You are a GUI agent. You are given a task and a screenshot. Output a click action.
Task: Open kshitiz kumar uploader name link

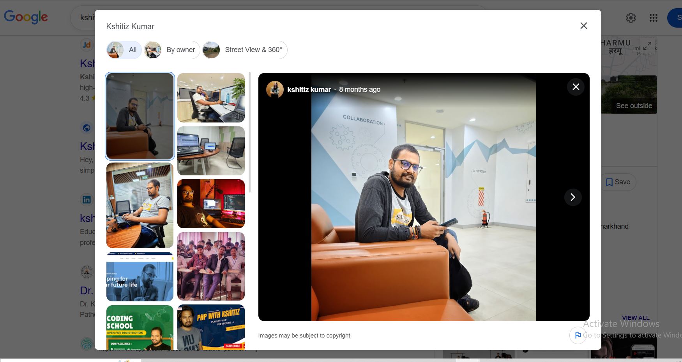[x=309, y=90]
